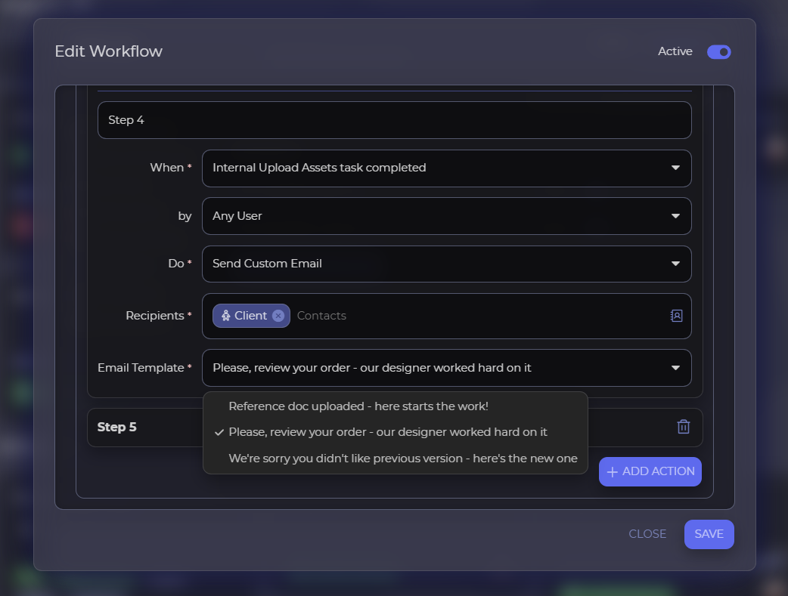Toggle the Active workflow switch
This screenshot has width=788, height=596.
(x=718, y=52)
